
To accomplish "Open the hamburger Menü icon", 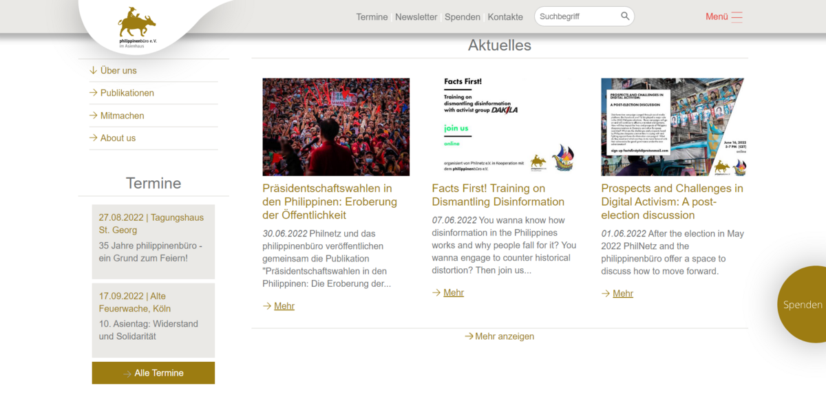I will pos(737,17).
